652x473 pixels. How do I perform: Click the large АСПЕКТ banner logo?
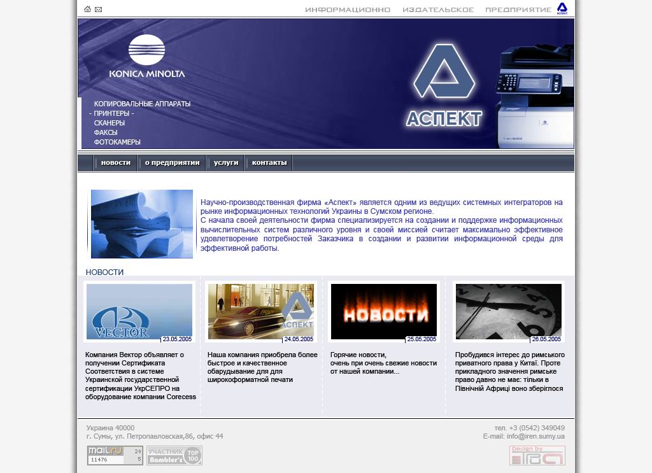coord(444,85)
